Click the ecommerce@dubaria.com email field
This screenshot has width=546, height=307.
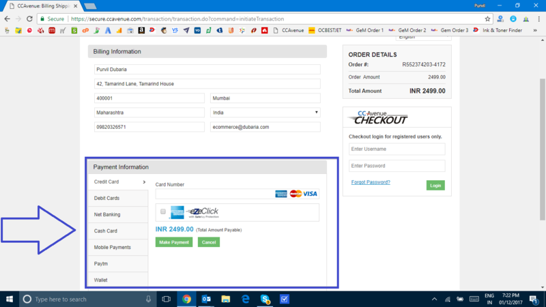click(x=265, y=127)
